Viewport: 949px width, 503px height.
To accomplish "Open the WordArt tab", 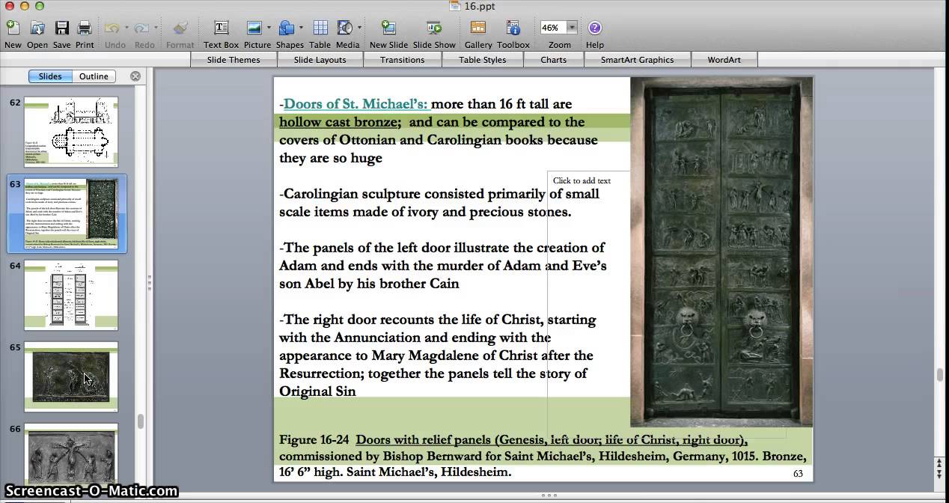I will click(724, 60).
